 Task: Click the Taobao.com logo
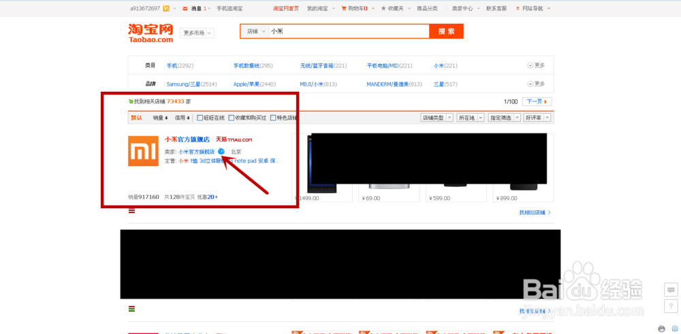pyautogui.click(x=151, y=33)
